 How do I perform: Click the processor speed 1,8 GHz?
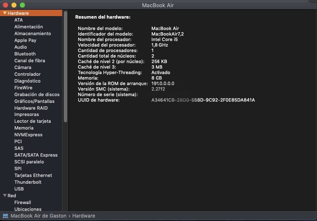(x=159, y=45)
